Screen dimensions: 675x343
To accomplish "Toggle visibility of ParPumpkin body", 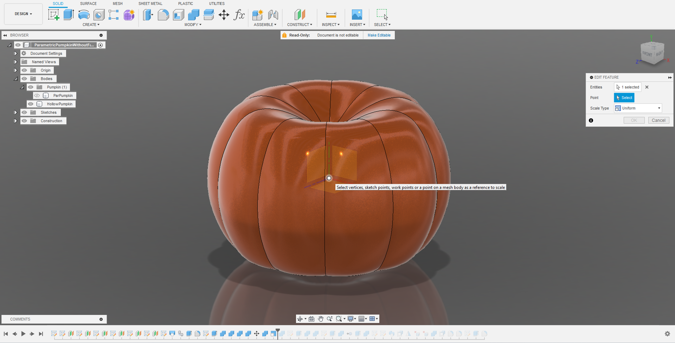I will [x=37, y=95].
